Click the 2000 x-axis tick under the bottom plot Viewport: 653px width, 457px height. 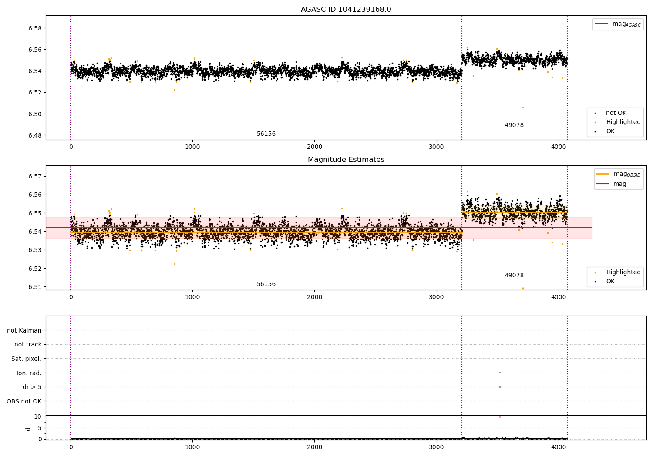point(314,447)
